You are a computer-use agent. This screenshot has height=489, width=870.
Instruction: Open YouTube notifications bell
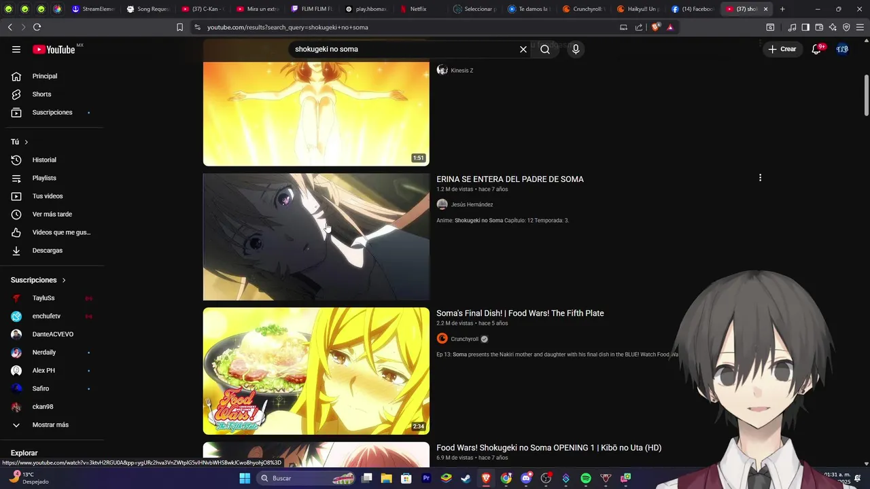[x=816, y=49]
